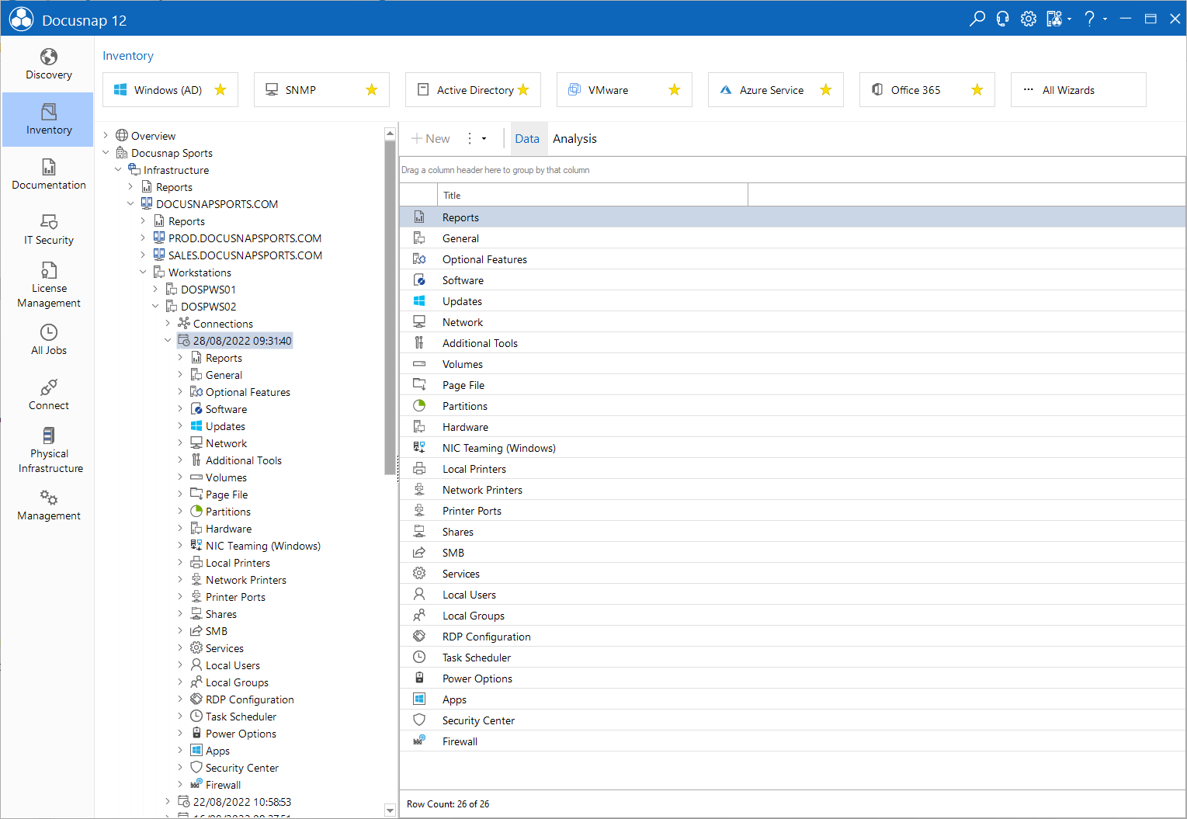Select Software in the tree
Screen dimensions: 1187x819
[226, 409]
